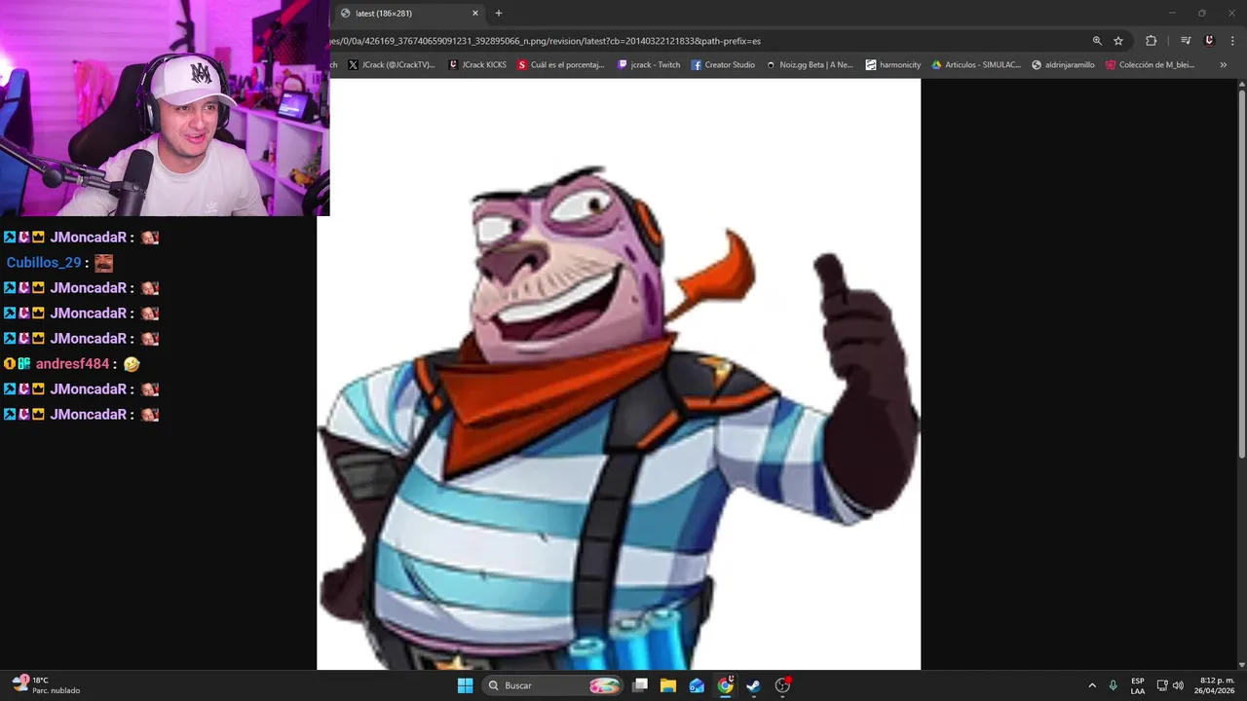Bookmark this page with the star icon
The image size is (1247, 701).
click(x=1118, y=41)
